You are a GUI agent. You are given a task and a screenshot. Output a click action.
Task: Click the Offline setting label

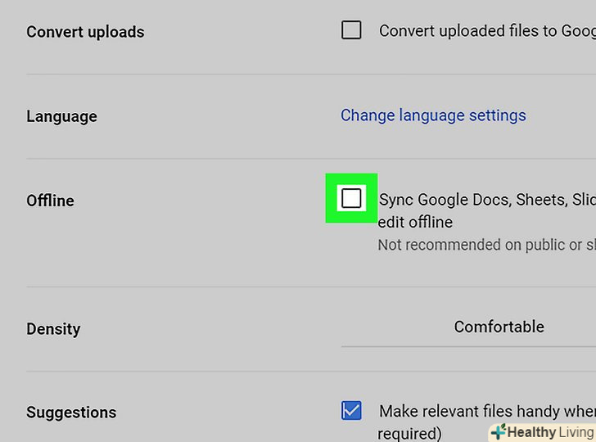point(50,201)
